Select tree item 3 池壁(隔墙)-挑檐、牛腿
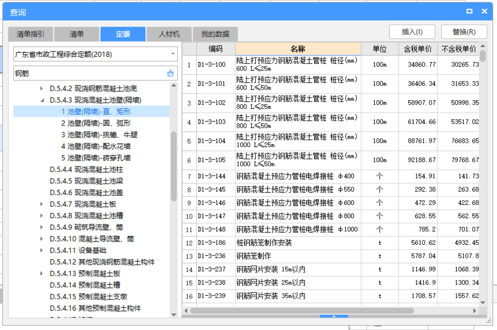497x330 pixels. click(99, 135)
